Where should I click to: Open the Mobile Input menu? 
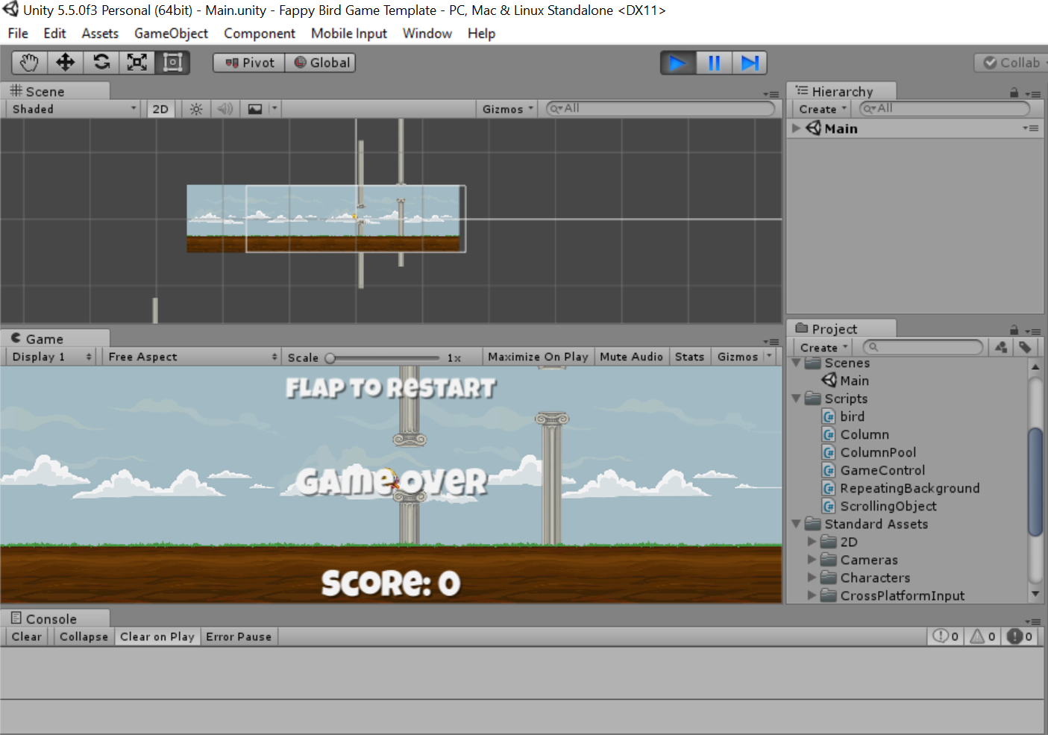(349, 34)
